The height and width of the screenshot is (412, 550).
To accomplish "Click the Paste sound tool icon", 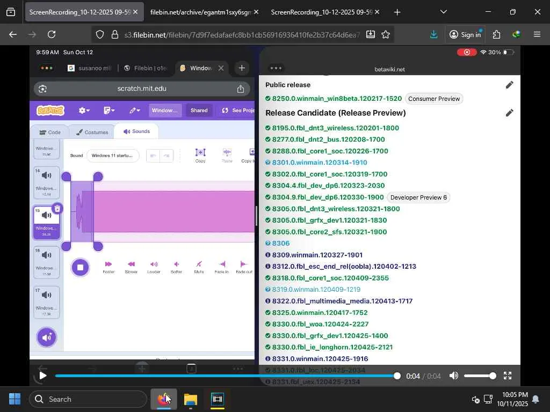I will (227, 155).
